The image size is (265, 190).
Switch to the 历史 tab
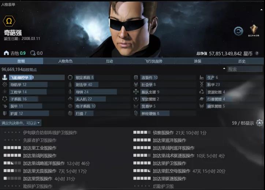242,61
